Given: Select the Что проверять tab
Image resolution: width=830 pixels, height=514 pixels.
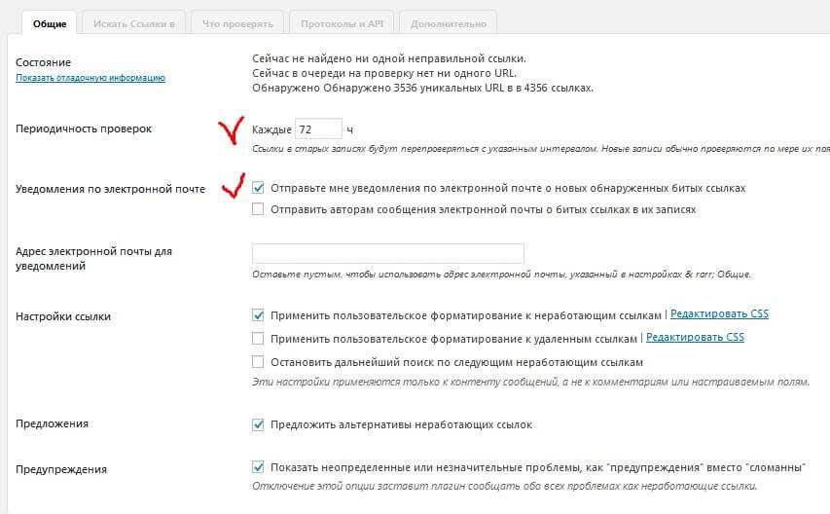Looking at the screenshot, I should pyautogui.click(x=237, y=22).
